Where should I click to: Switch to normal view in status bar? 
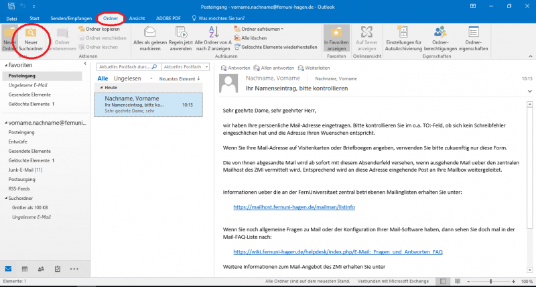click(x=443, y=281)
